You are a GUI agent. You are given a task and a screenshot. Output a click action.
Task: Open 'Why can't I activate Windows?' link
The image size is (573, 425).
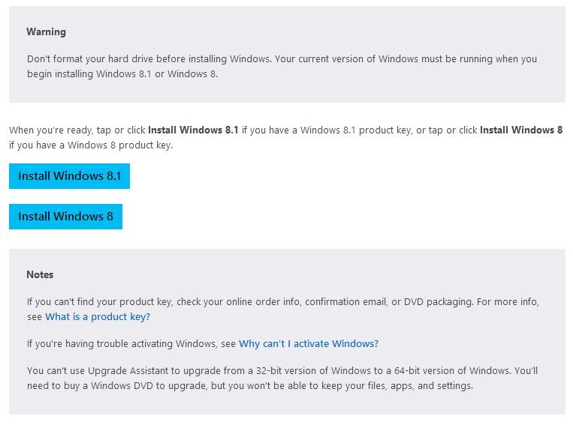(309, 343)
